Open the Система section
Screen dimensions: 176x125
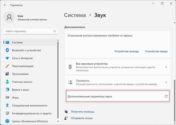click(30, 42)
